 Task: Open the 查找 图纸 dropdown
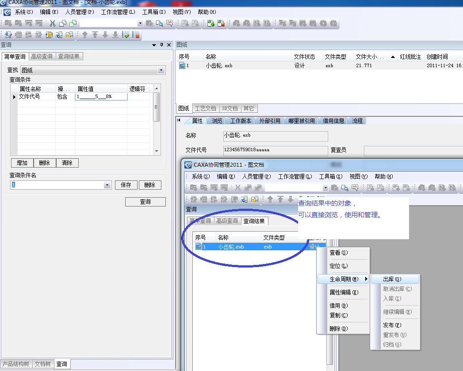pyautogui.click(x=161, y=70)
